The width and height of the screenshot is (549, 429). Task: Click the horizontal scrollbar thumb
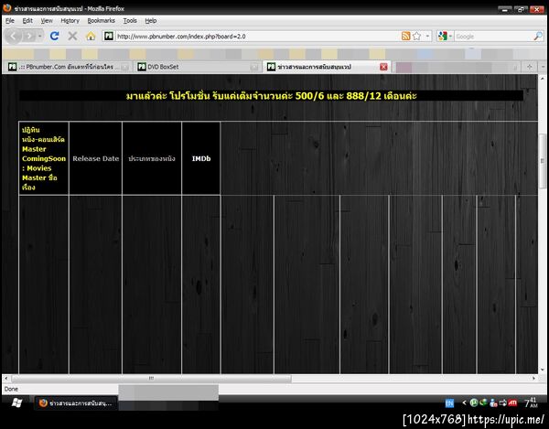[x=151, y=379]
